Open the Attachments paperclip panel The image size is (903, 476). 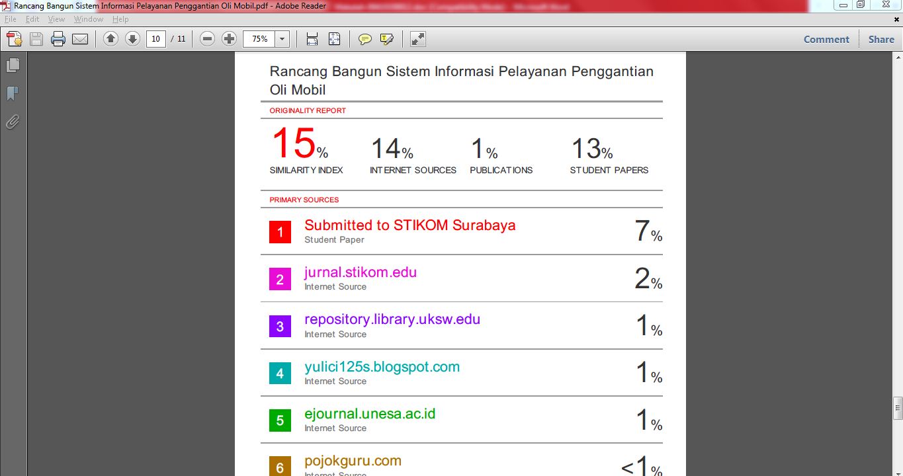(x=13, y=122)
